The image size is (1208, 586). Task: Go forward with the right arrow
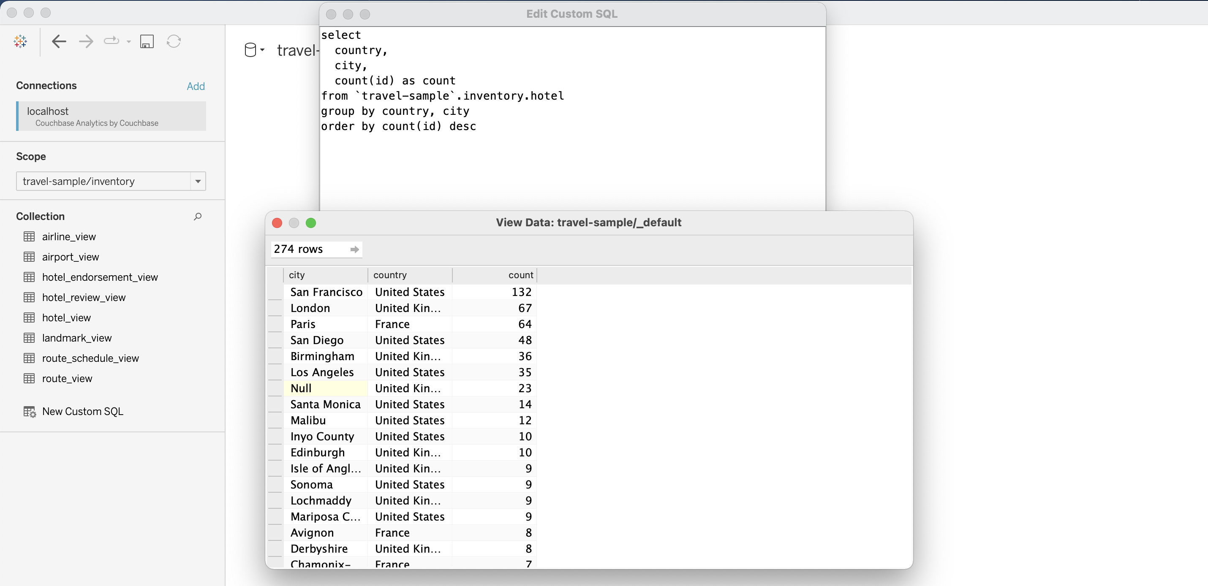86,42
